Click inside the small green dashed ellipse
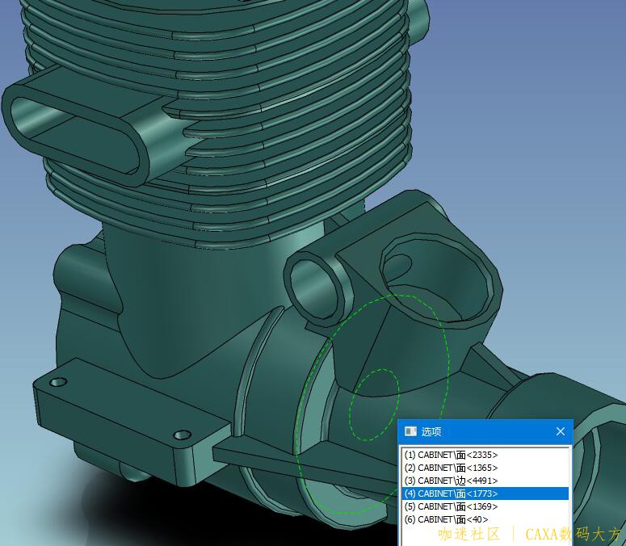This screenshot has width=626, height=546. click(x=374, y=404)
